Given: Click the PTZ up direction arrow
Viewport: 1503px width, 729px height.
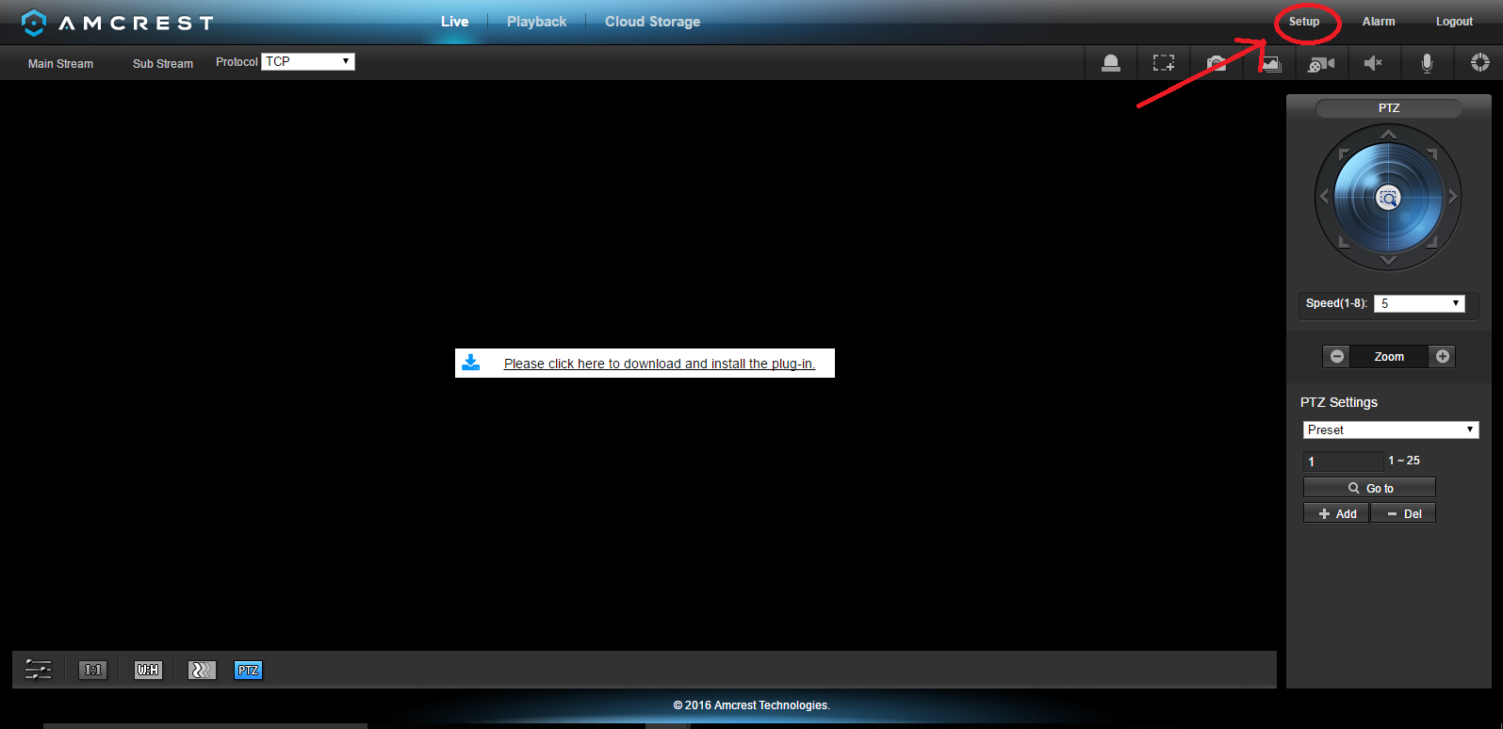Looking at the screenshot, I should 1388,135.
